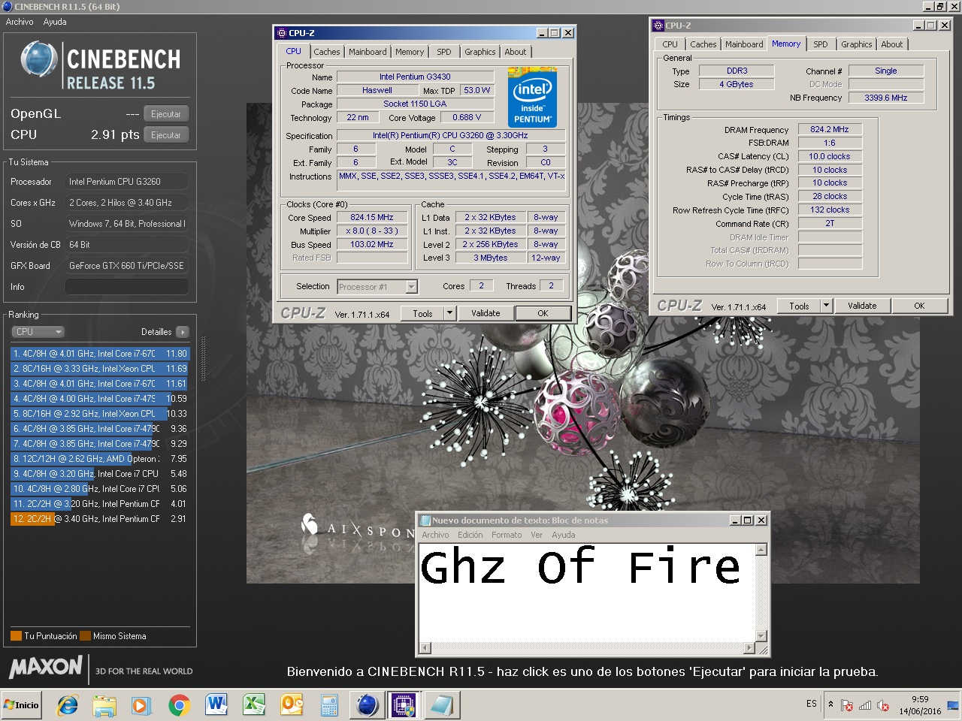
Task: Click the ES language indicator
Action: click(812, 704)
